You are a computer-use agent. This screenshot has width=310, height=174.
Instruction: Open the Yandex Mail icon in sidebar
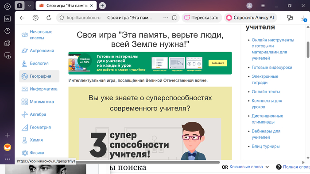tap(8, 147)
